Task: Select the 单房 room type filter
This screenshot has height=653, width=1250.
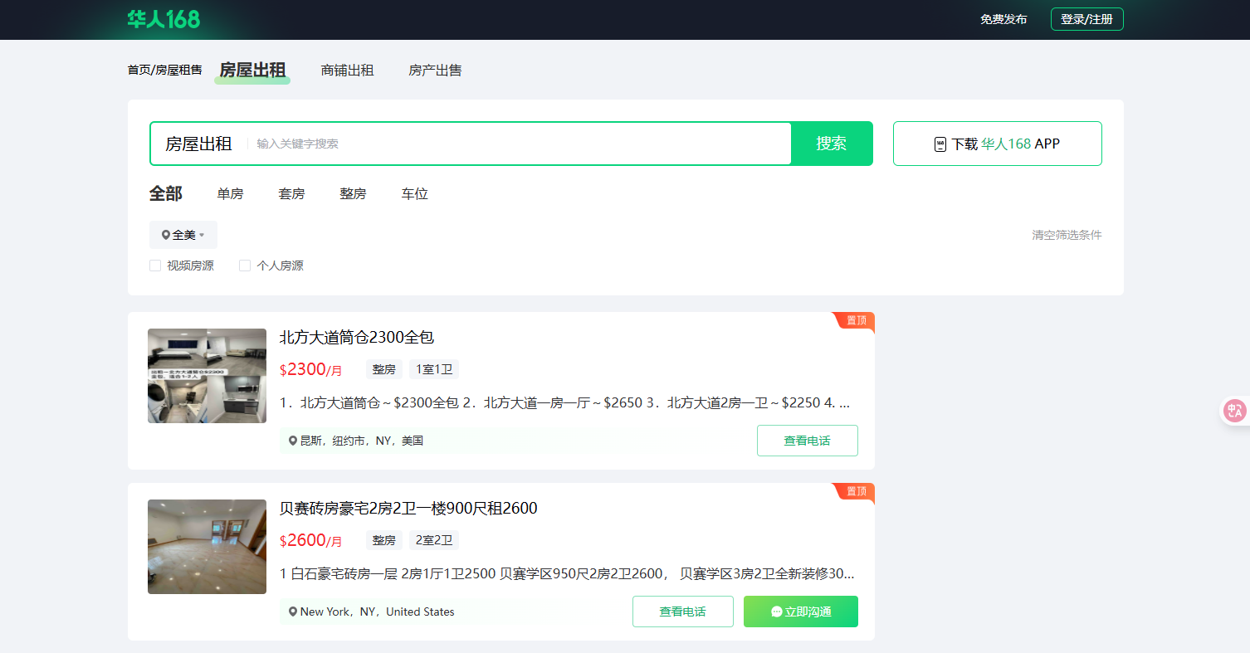Action: [230, 194]
